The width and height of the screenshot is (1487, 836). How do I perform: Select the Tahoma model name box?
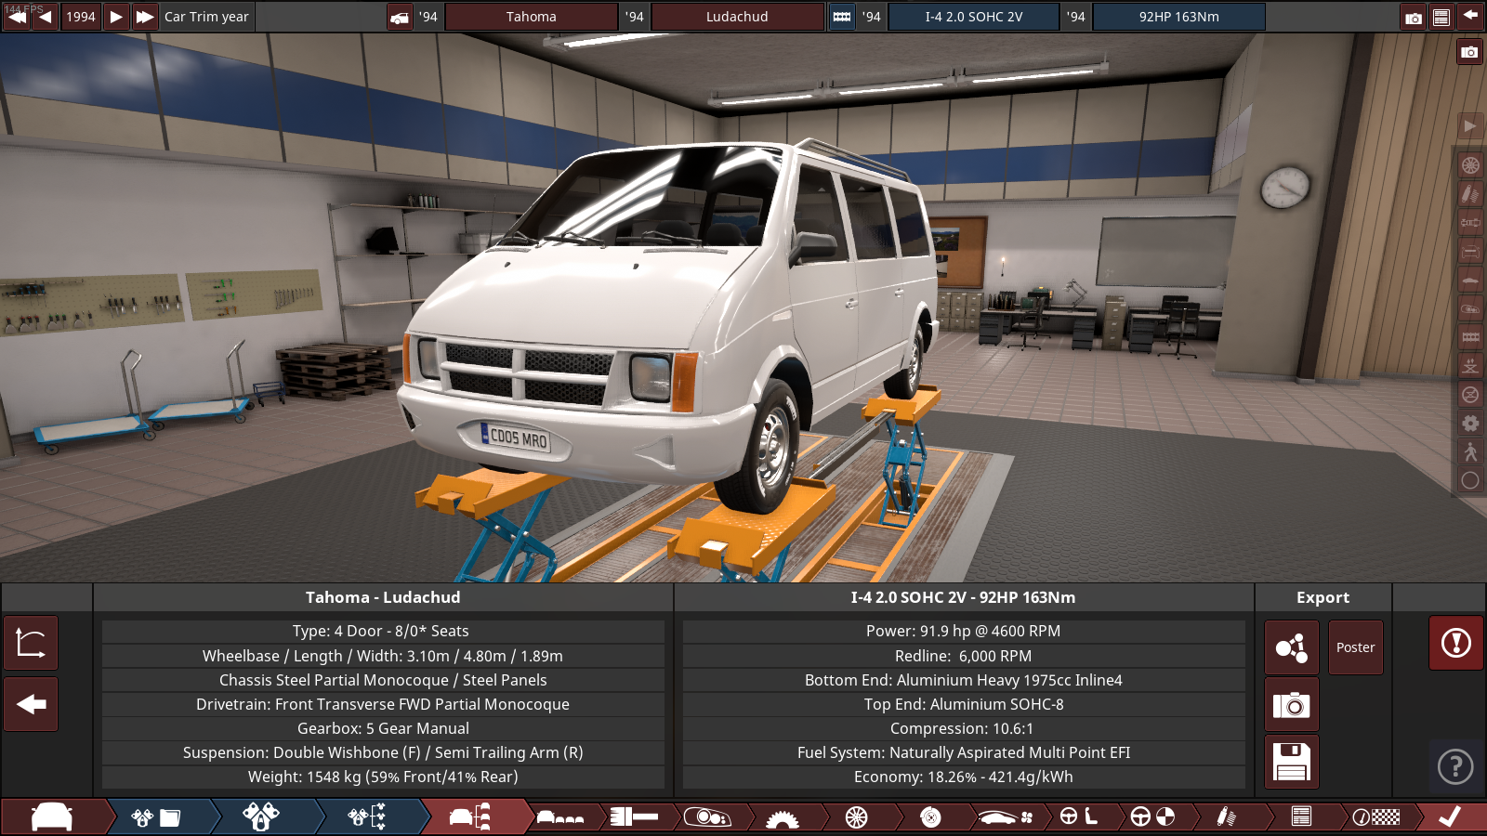pos(532,17)
